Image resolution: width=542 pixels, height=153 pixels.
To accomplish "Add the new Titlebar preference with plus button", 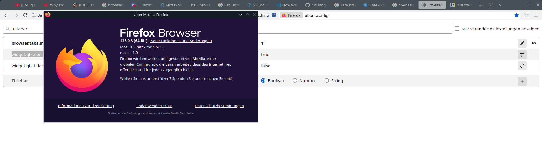I will coord(522,81).
